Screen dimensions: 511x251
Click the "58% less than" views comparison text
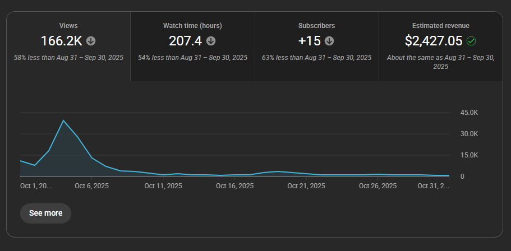coord(68,58)
